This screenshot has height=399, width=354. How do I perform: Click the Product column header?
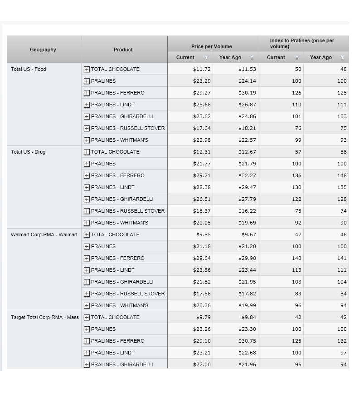click(x=123, y=50)
